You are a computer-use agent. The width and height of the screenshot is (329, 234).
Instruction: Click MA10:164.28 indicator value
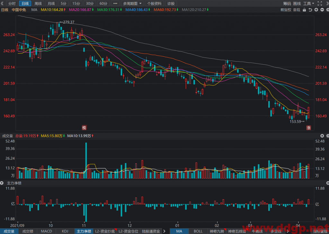point(53,10)
